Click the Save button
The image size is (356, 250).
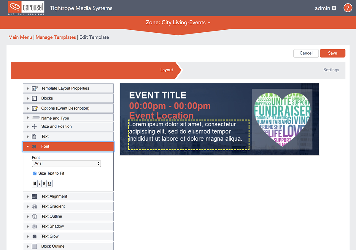coord(332,53)
